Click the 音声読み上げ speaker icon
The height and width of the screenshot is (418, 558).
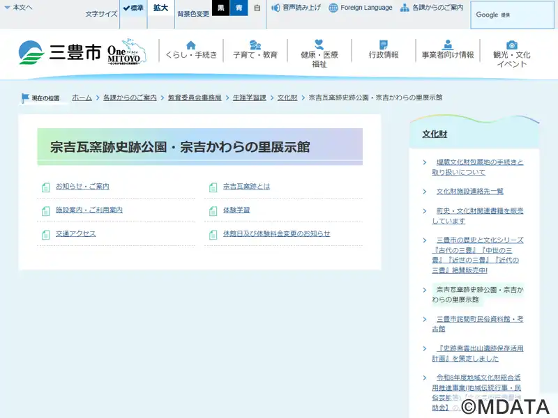coord(276,8)
